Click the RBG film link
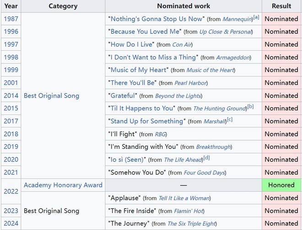The image size is (302, 230). coord(159,134)
